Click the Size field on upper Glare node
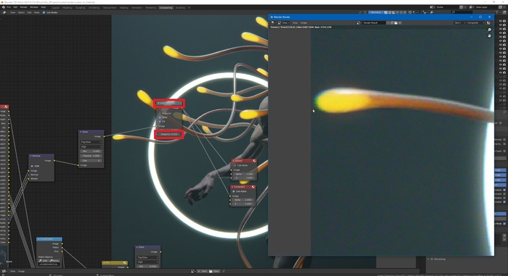The height and width of the screenshot is (276, 508). [x=91, y=160]
